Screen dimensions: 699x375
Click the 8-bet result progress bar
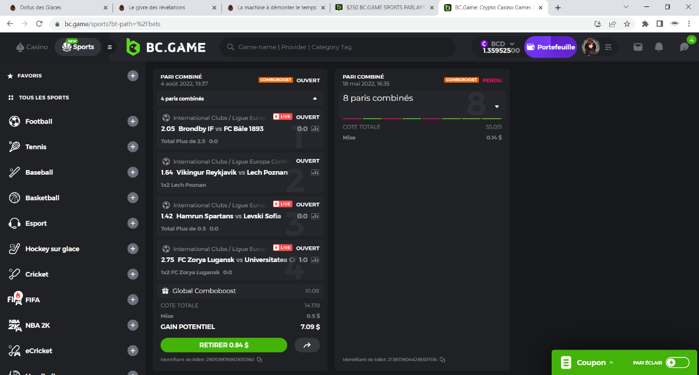click(422, 118)
